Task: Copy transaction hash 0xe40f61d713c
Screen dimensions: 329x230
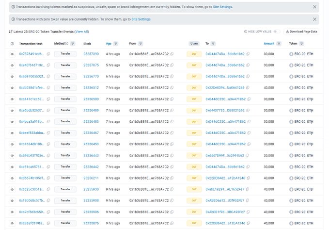Action: [x=48, y=65]
